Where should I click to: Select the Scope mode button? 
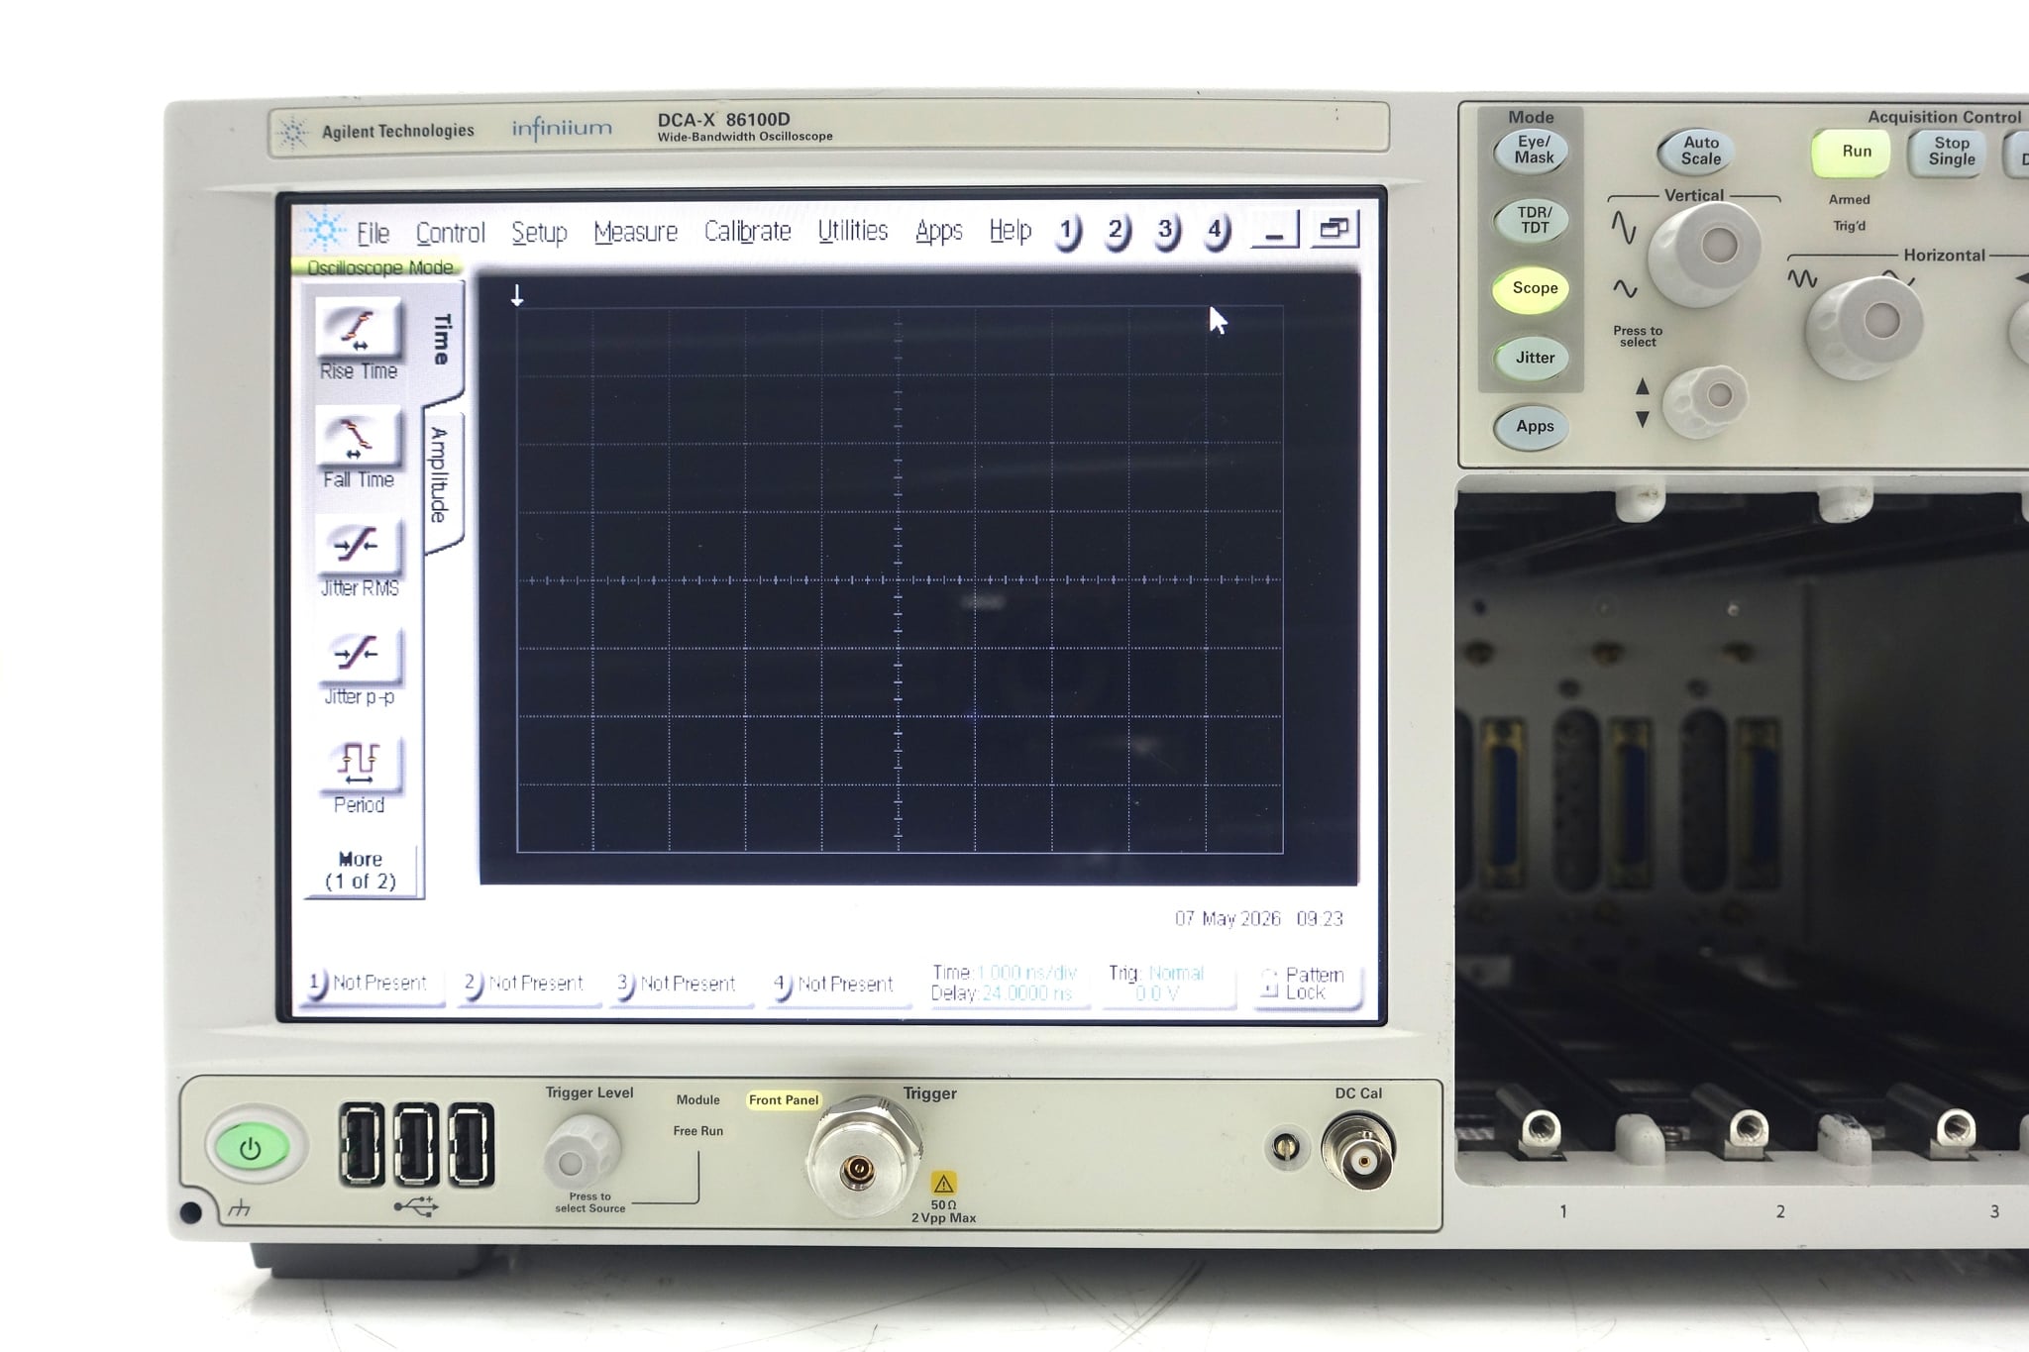click(1534, 289)
